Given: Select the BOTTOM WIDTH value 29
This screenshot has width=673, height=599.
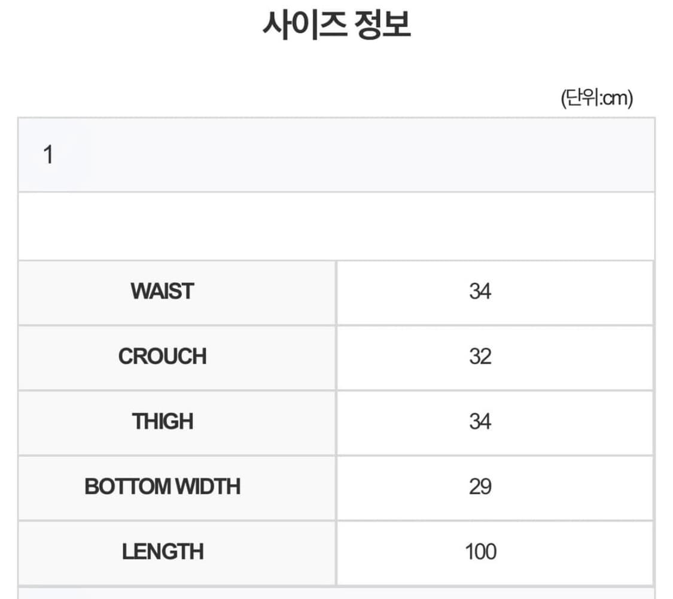Looking at the screenshot, I should (480, 487).
